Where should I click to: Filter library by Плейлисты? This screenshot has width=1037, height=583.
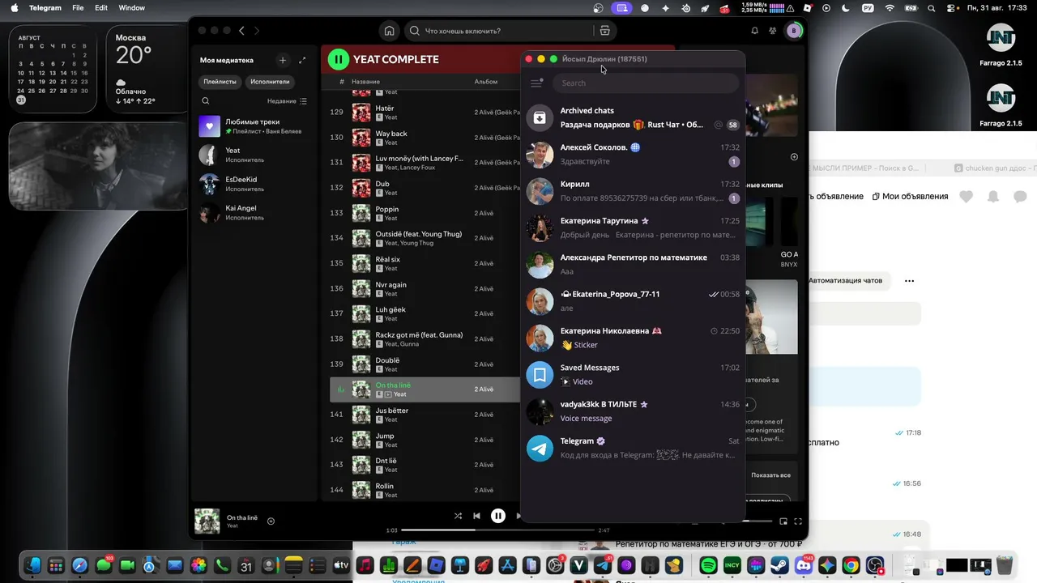pos(220,82)
